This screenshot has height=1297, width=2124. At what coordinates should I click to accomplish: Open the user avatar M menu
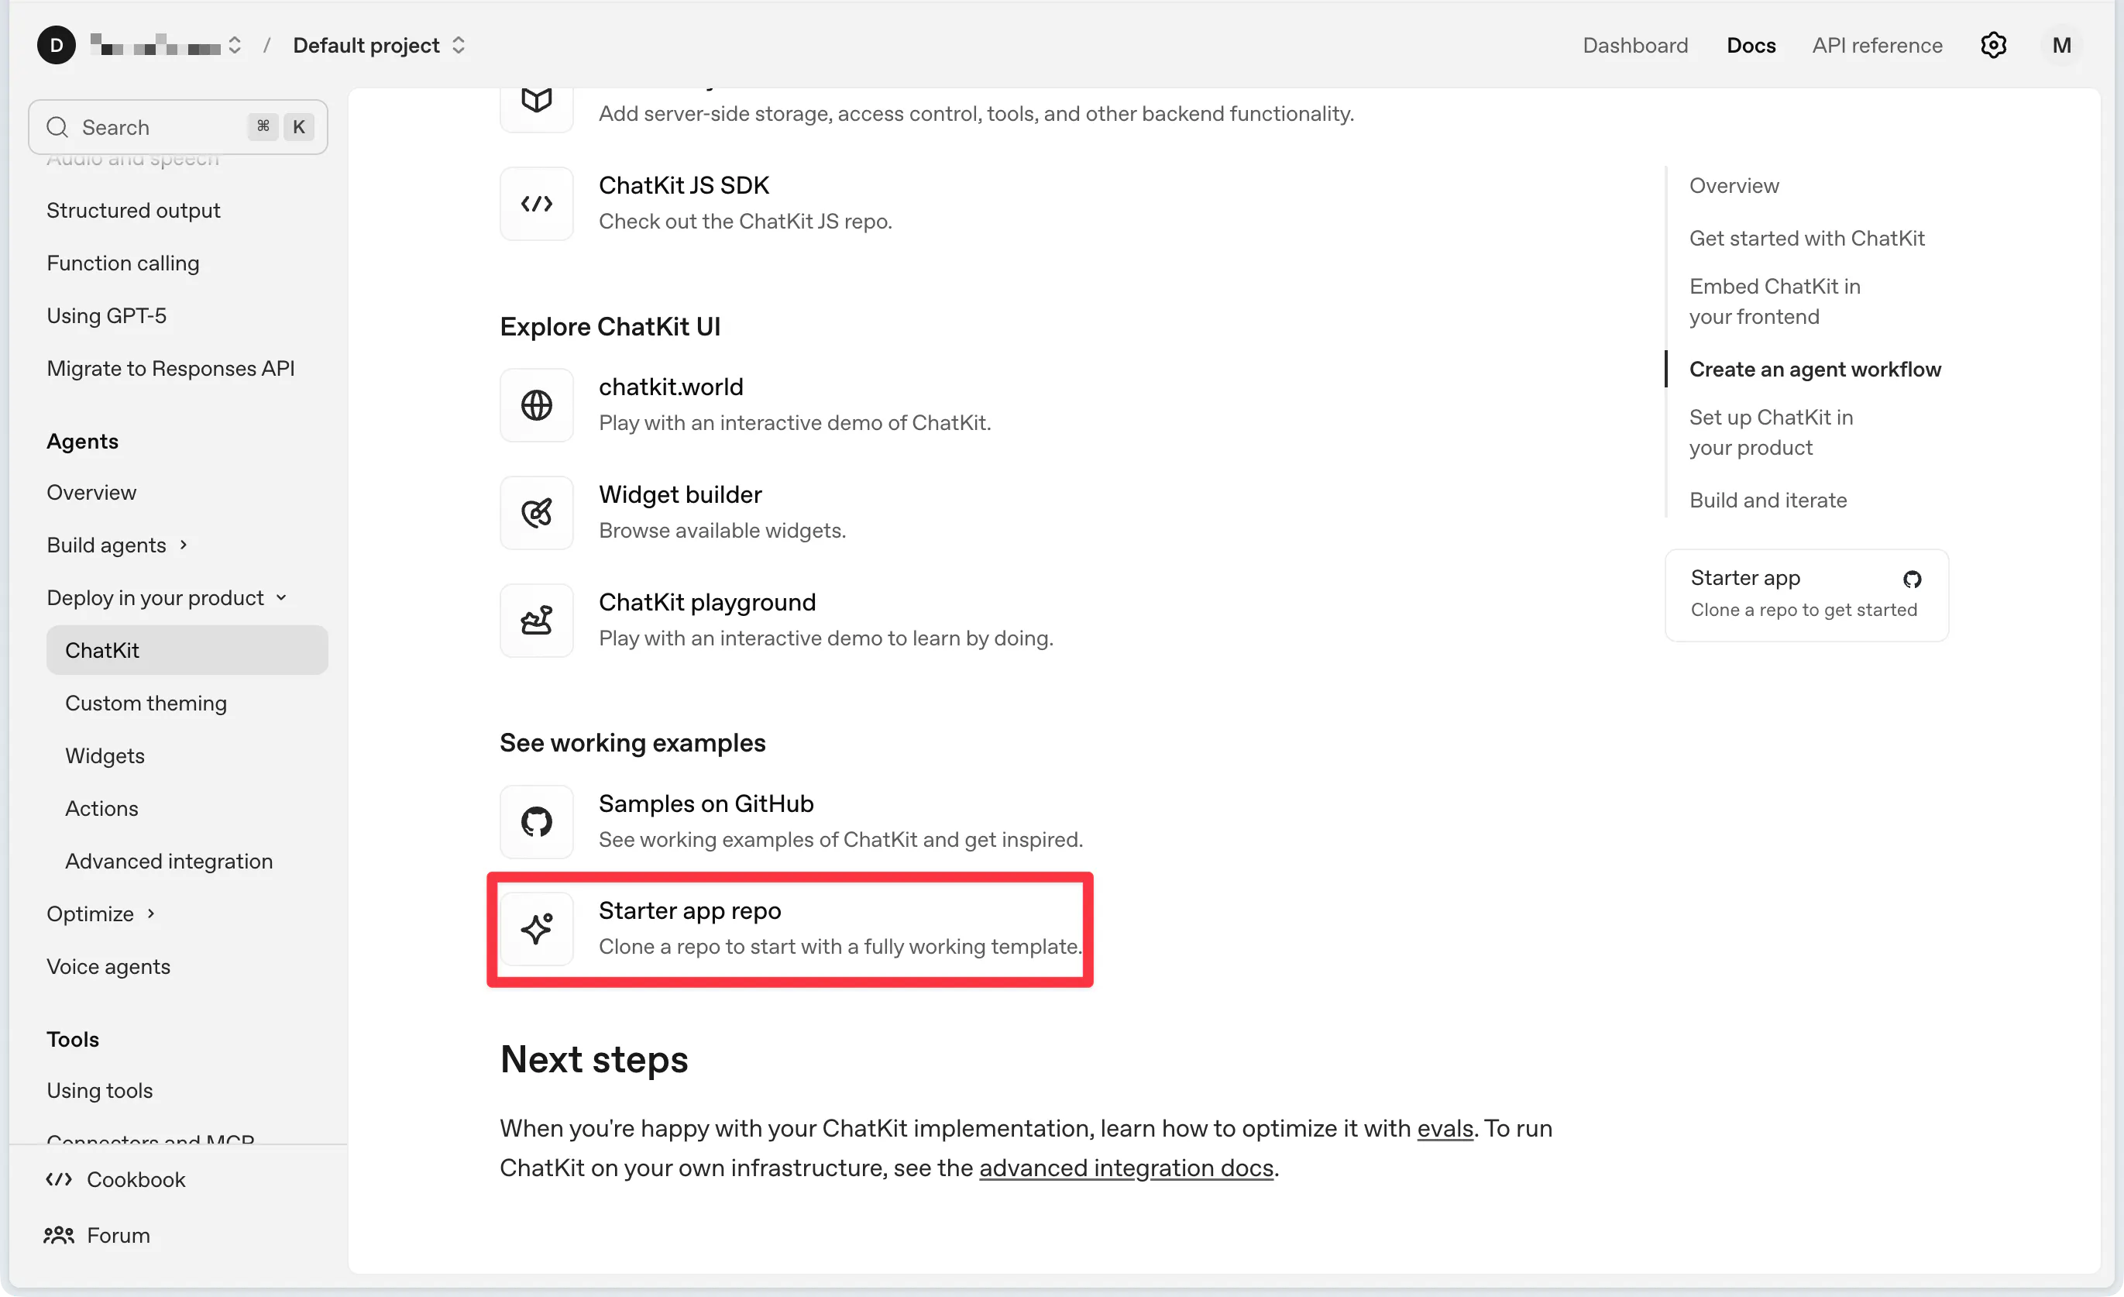pos(2061,45)
